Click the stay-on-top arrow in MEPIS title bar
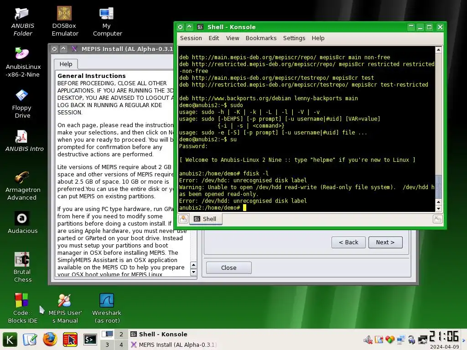The width and height of the screenshot is (467, 350). tap(63, 49)
